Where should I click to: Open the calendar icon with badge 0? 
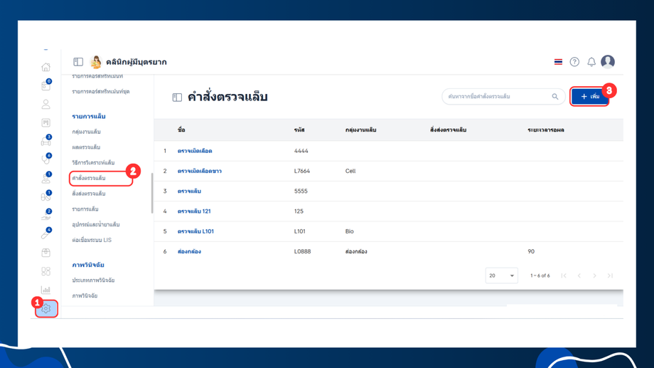coord(46,85)
